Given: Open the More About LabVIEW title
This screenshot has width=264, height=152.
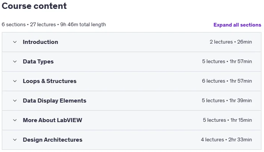Looking at the screenshot, I should 53,120.
